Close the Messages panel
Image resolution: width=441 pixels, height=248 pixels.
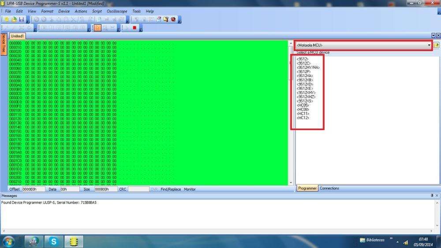click(437, 196)
